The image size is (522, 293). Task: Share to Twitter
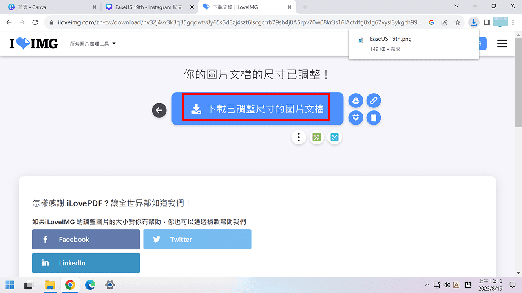click(197, 239)
